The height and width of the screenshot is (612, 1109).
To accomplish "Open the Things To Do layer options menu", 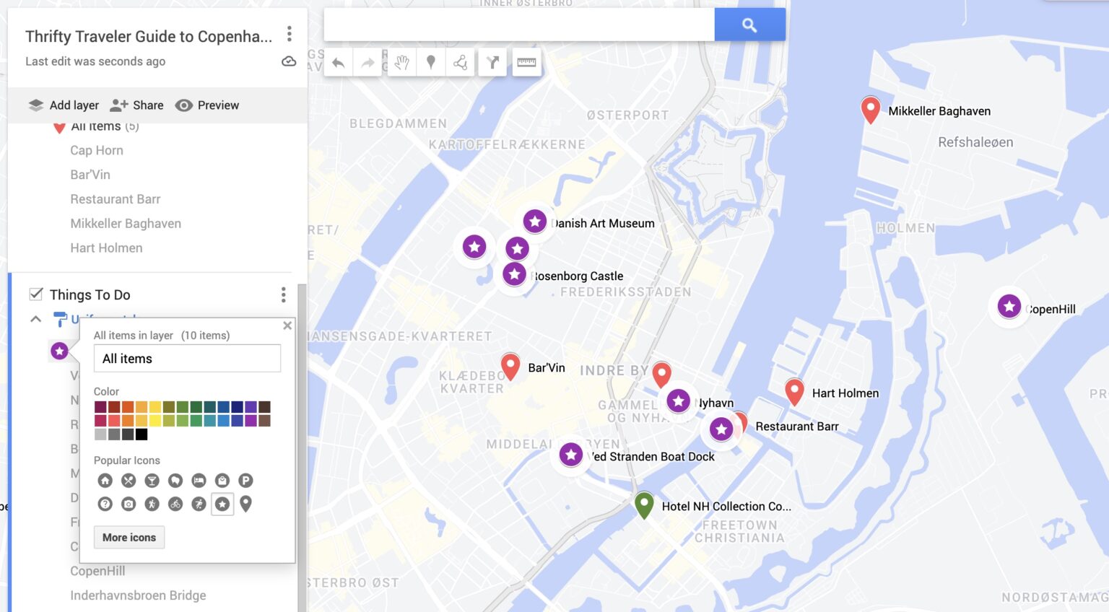I will coord(284,294).
